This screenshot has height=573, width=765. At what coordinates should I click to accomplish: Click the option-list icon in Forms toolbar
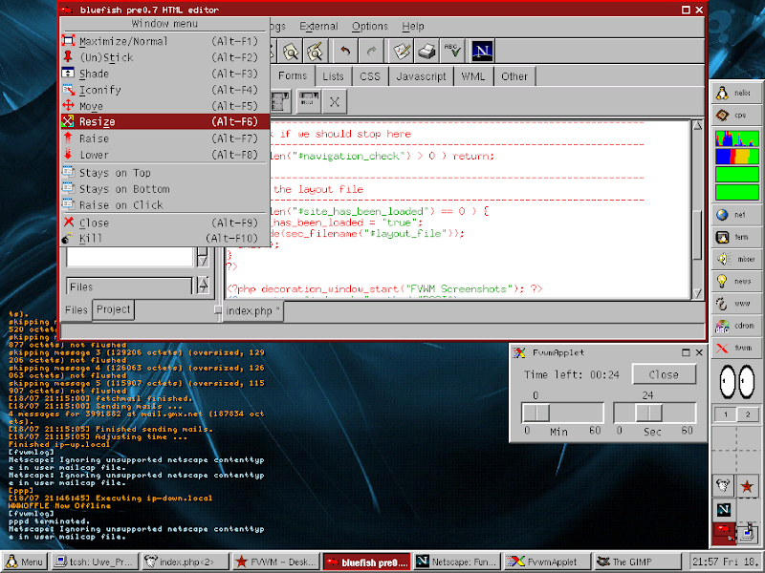(x=308, y=101)
